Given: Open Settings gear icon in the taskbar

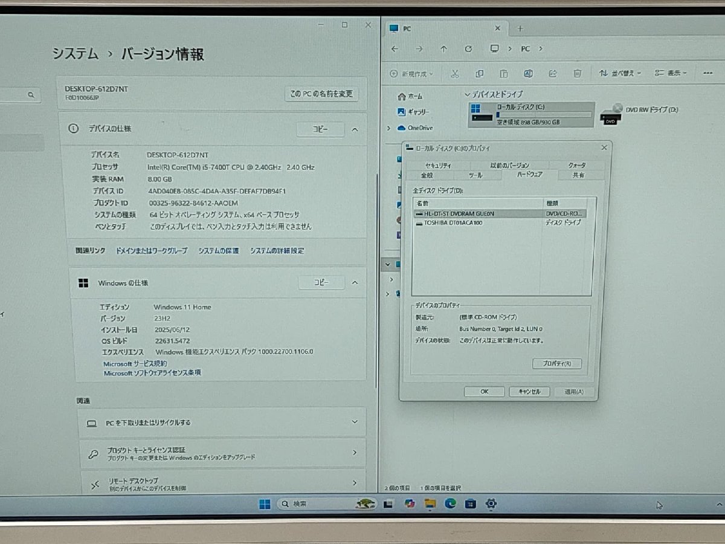Looking at the screenshot, I should (x=491, y=504).
